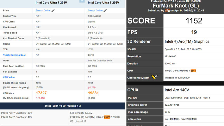Click the OS: Linux 6.11 line
Viewport: 224px width, 126px height.
tap(78, 122)
